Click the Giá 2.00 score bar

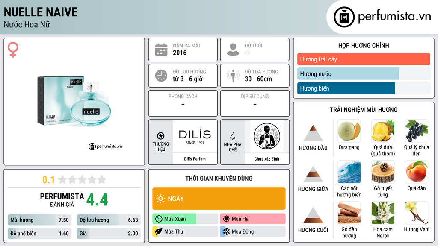(x=109, y=234)
